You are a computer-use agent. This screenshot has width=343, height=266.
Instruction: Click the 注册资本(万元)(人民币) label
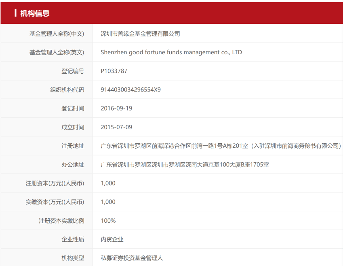click(55, 183)
